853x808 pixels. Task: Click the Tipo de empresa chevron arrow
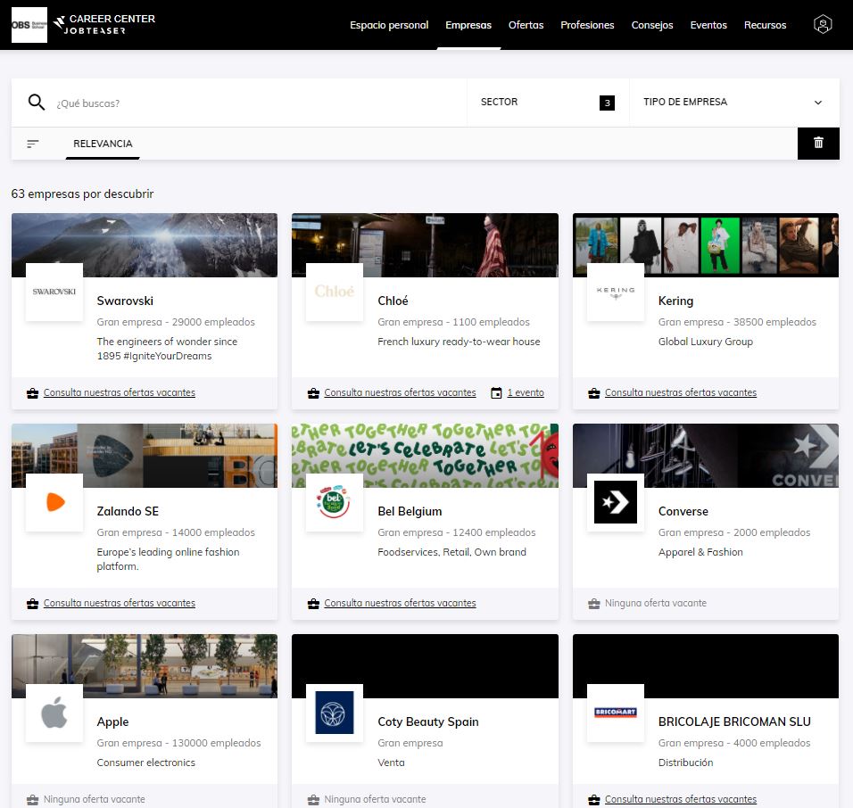818,103
